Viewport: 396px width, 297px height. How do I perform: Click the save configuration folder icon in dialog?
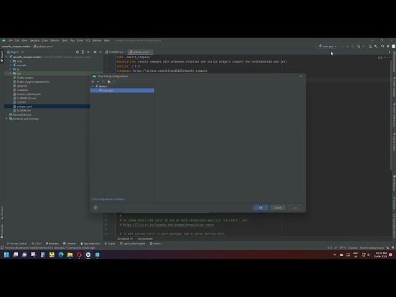coord(109,82)
